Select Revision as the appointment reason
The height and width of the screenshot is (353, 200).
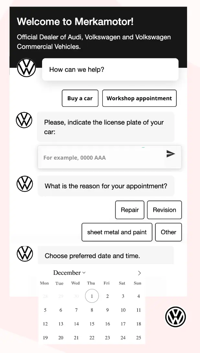point(164,210)
